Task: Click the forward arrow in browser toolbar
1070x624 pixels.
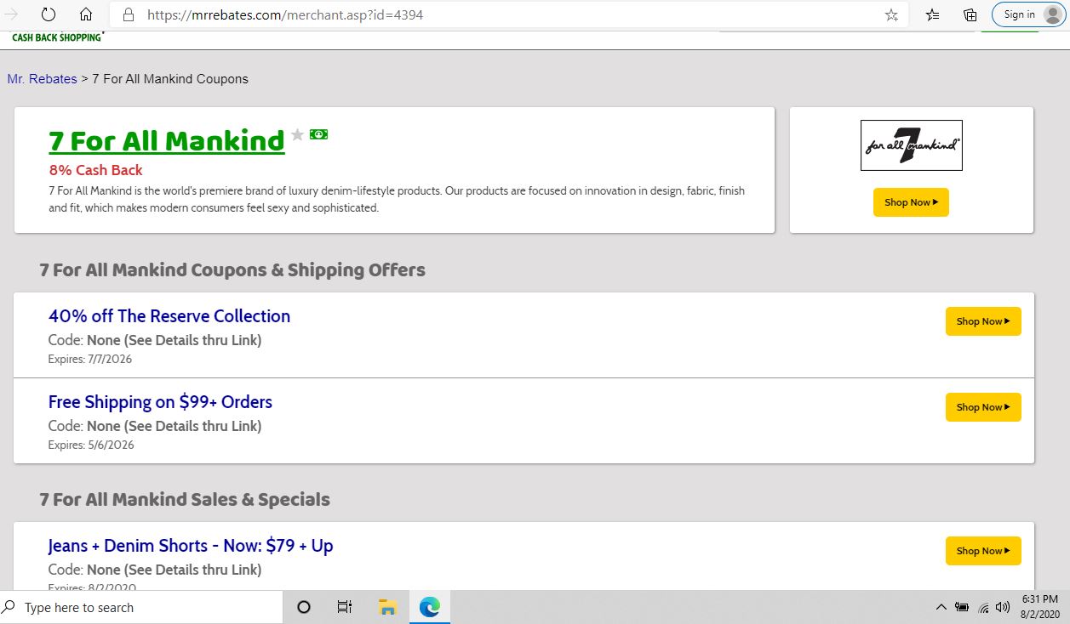Action: point(12,14)
